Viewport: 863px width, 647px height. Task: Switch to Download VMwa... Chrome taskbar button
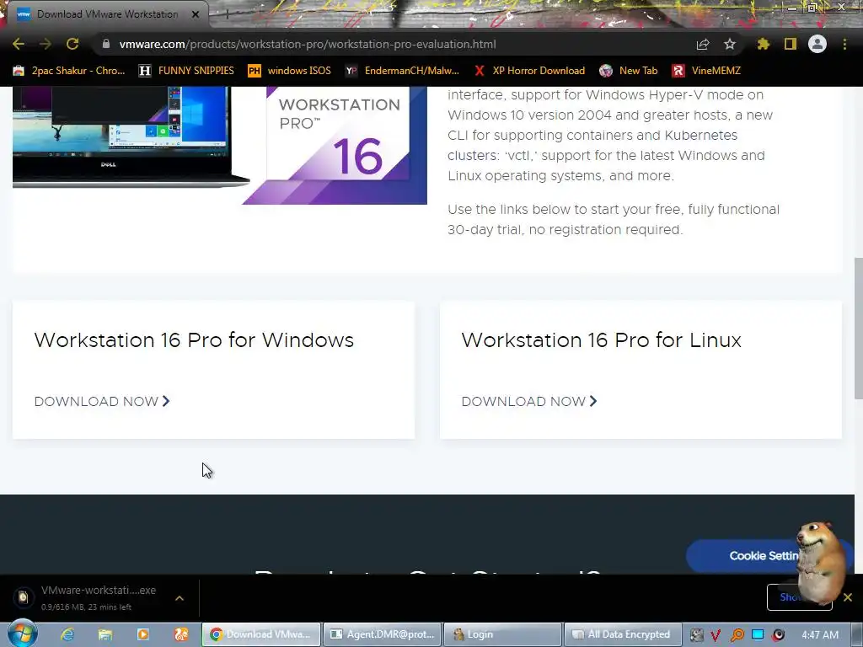(x=261, y=634)
